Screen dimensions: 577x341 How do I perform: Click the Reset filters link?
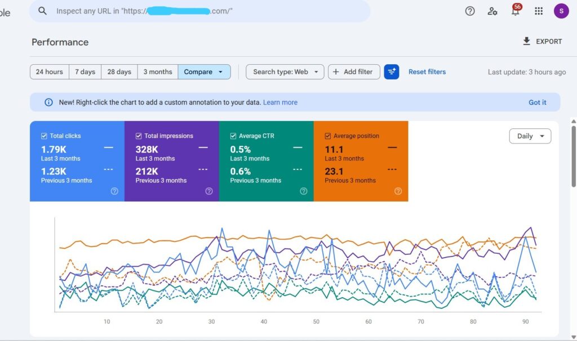point(427,72)
